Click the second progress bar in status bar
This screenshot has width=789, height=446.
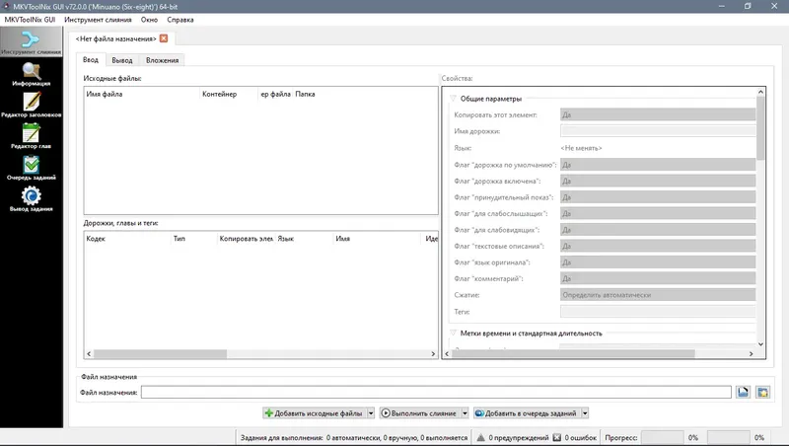(x=728, y=437)
